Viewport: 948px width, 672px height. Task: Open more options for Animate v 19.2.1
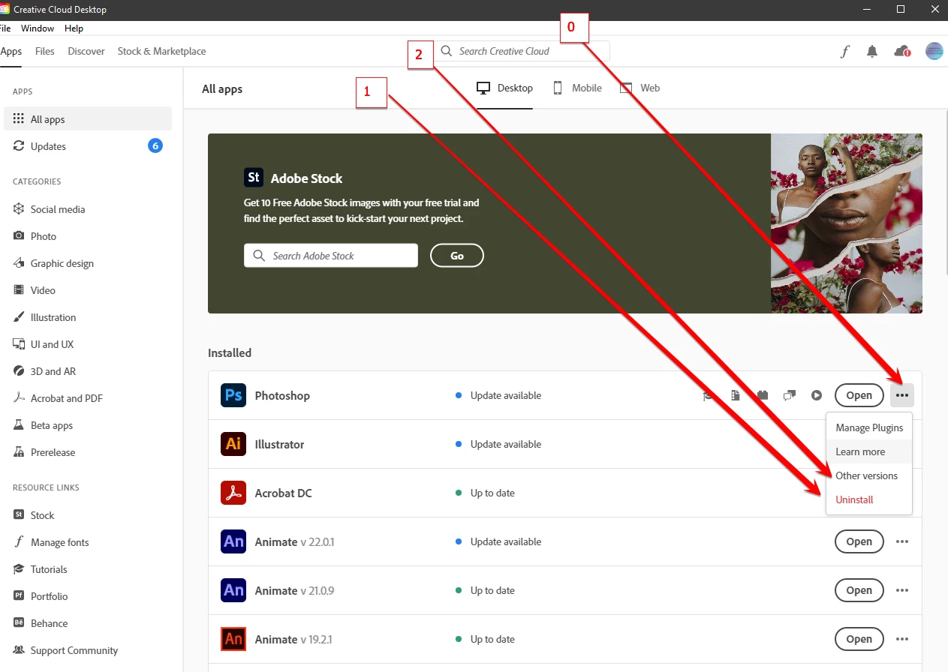tap(902, 639)
